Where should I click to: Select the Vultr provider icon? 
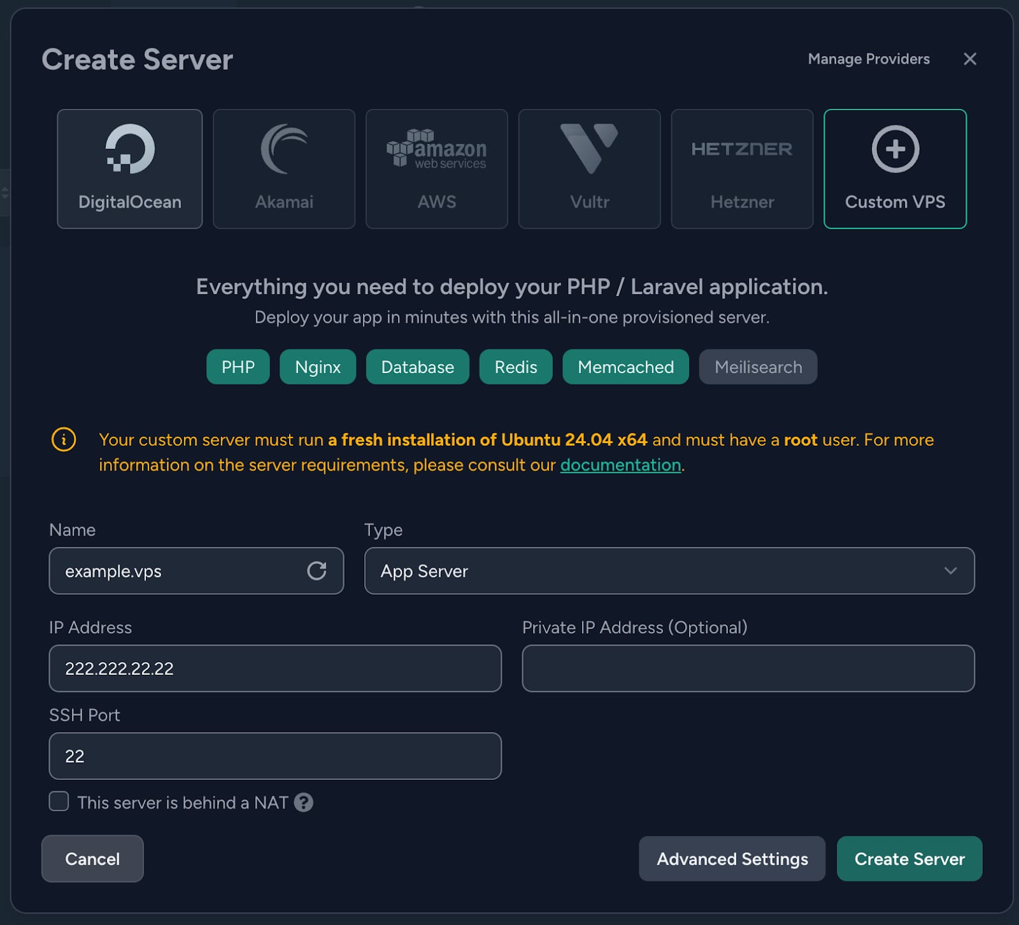pos(589,149)
